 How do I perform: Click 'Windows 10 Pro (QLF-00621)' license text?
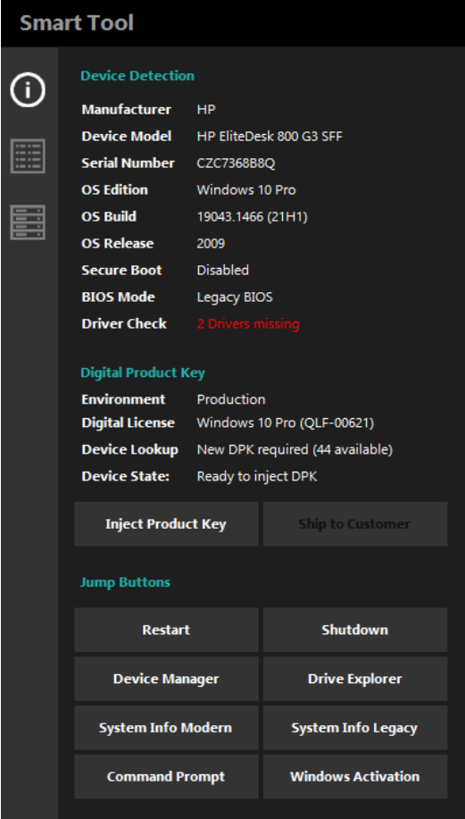pyautogui.click(x=286, y=422)
